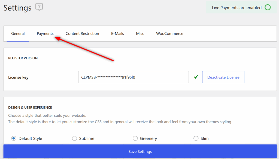Click the Slim label text
Image resolution: width=279 pixels, height=159 pixels.
click(x=205, y=138)
